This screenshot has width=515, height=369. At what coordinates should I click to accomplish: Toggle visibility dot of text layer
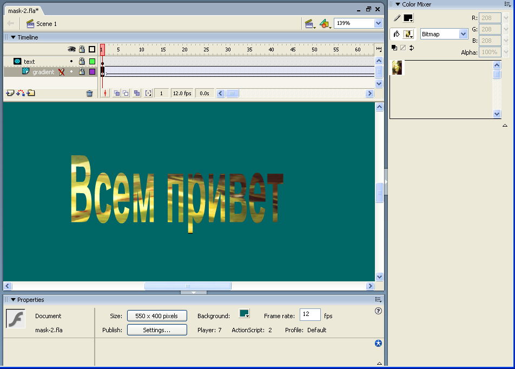(71, 62)
